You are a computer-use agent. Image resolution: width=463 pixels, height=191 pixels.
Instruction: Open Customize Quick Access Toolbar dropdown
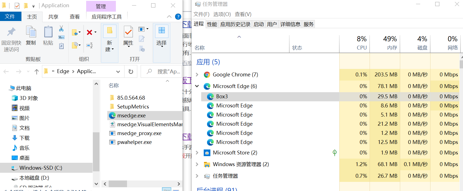[x=33, y=6]
